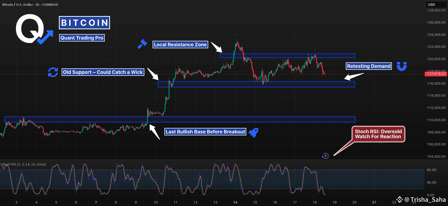The image size is (448, 206).
Task: Click the 80.00 level on the Stoch RSI scale
Action: [431, 170]
